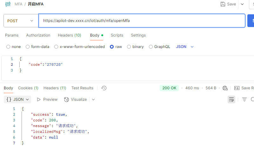Click the MFA breadcrumb link
The image size is (254, 150).
(18, 4)
